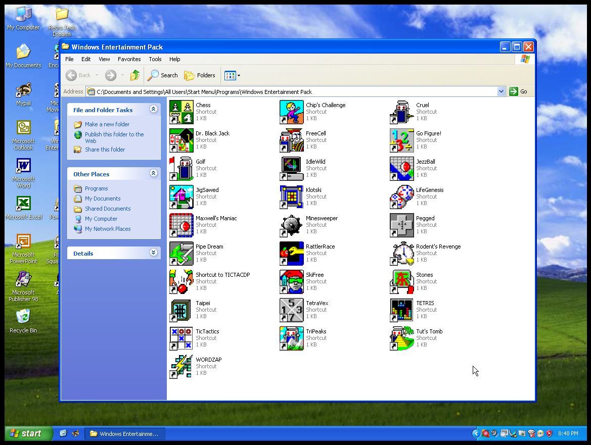This screenshot has height=445, width=591.
Task: Select the TETRIS icon
Action: click(x=402, y=310)
